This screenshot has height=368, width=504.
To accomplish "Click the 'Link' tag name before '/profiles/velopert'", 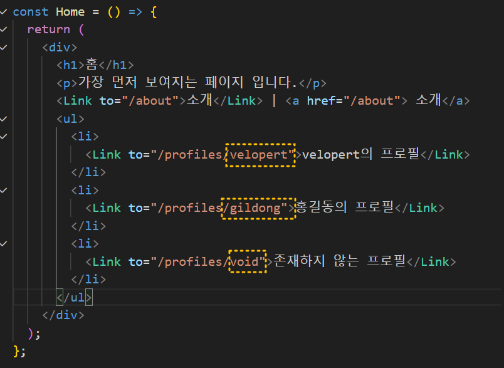I will [x=107, y=155].
